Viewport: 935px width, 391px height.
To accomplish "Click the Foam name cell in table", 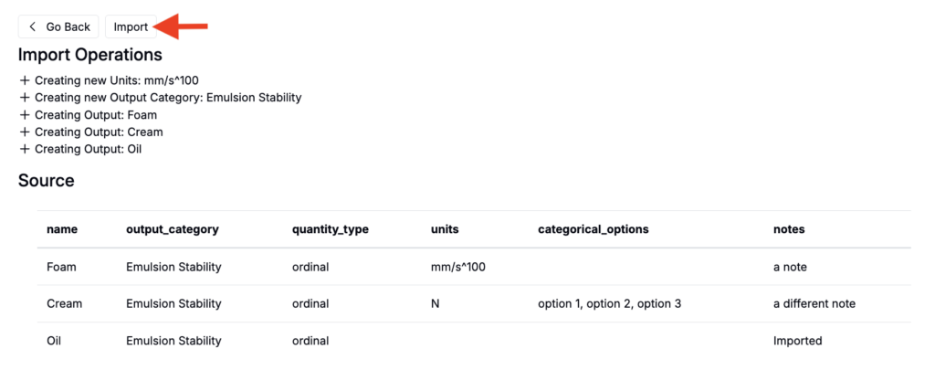I will pos(62,267).
